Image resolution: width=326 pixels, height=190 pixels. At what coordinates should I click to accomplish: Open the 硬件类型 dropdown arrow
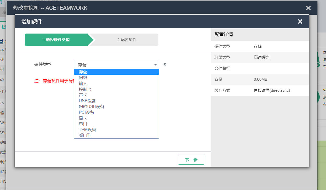(155, 65)
